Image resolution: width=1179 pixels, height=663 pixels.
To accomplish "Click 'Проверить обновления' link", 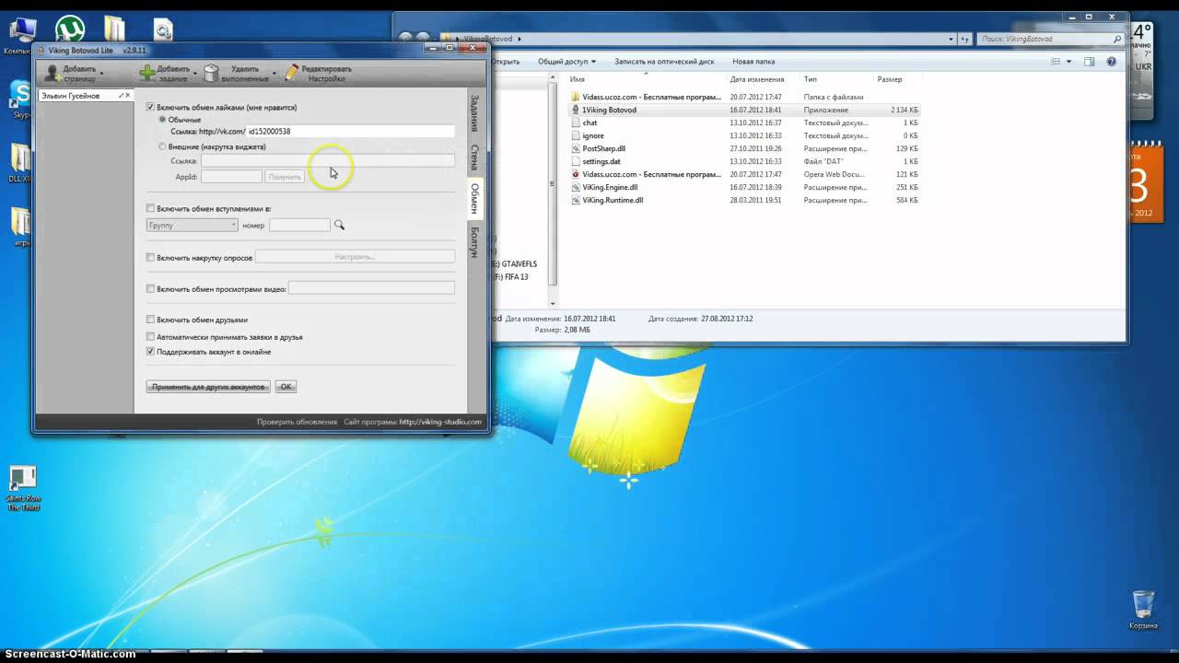I will pos(297,422).
